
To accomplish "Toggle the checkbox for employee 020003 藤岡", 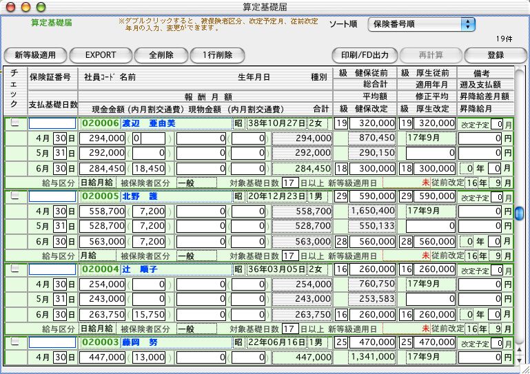I will tap(14, 342).
